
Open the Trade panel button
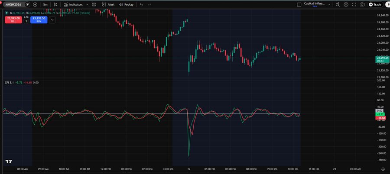click(x=375, y=4)
